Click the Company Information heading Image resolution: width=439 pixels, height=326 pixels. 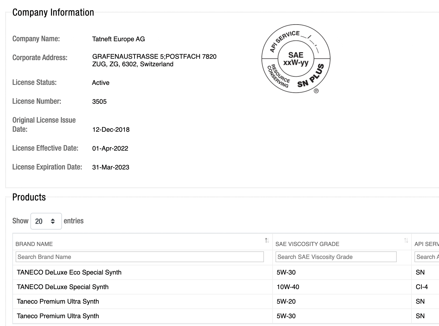(x=53, y=12)
